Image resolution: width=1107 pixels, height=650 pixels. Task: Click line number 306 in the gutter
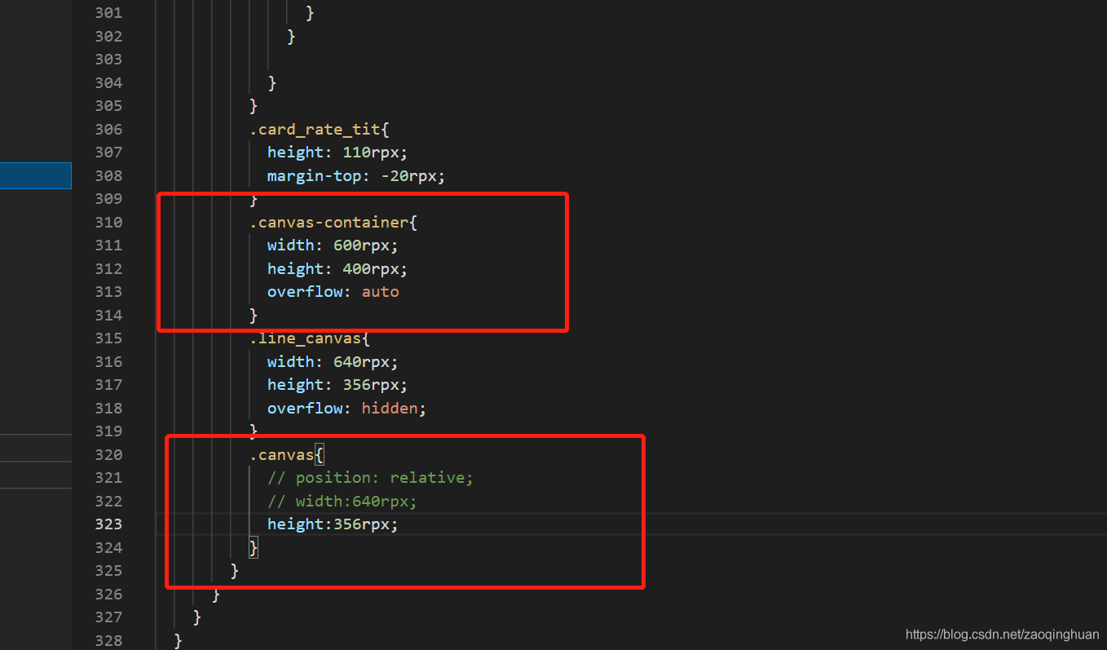[108, 129]
